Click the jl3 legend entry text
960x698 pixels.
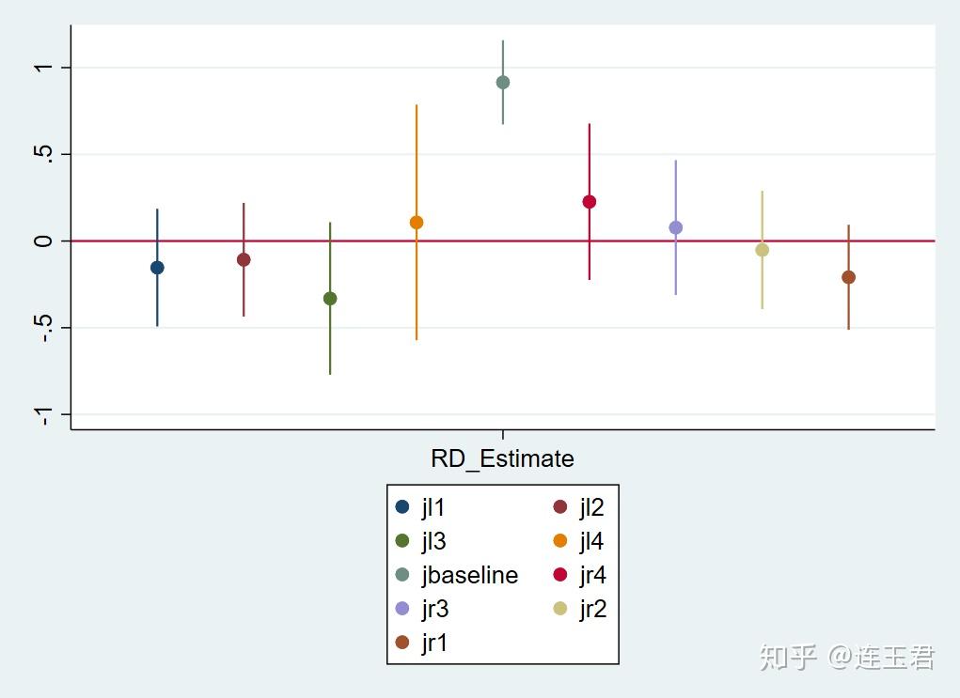pyautogui.click(x=433, y=541)
